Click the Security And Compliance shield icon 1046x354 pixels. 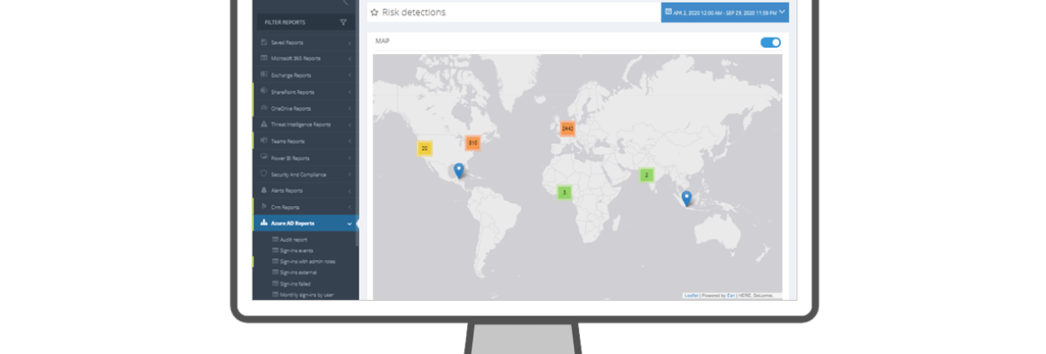(264, 173)
